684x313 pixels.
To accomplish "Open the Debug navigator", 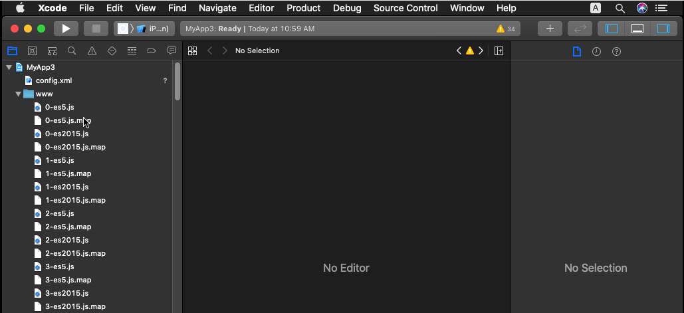I will tap(132, 51).
